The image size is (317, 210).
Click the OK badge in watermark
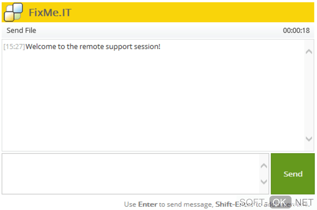[x=280, y=202]
